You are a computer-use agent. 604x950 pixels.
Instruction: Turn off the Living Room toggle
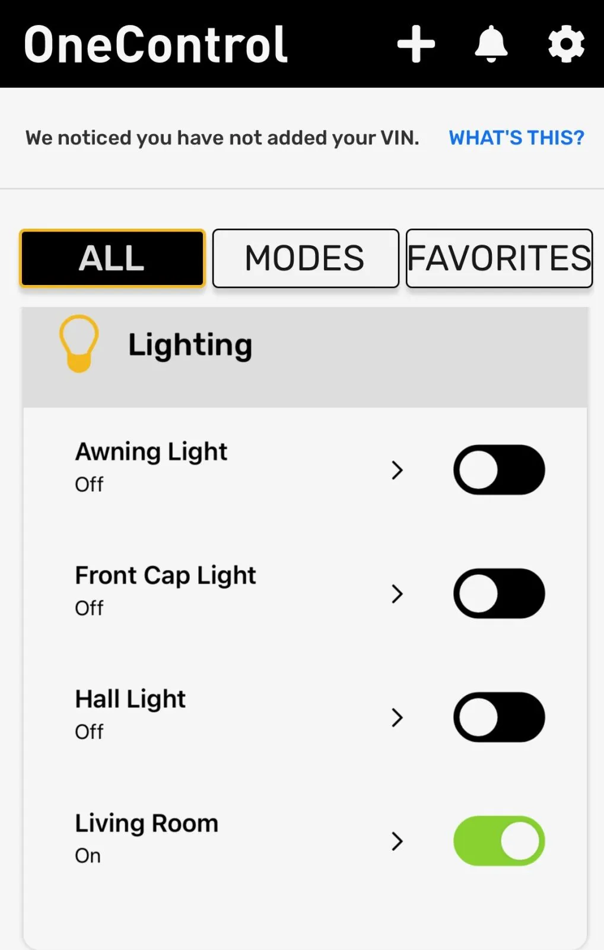(x=499, y=841)
